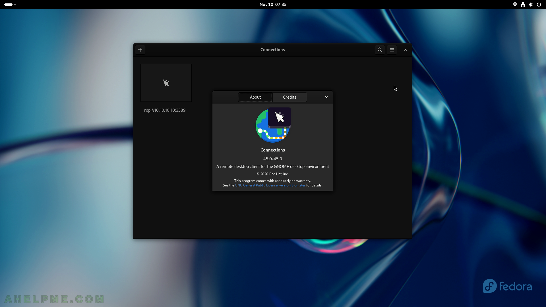Switch to the Credits tab
Viewport: 546px width, 307px height.
point(289,97)
